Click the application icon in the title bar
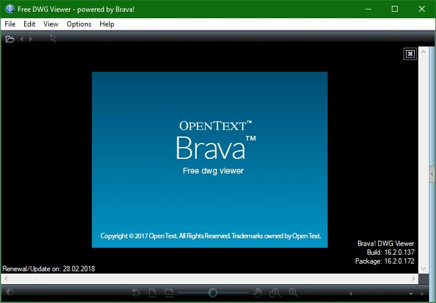The height and width of the screenshot is (303, 436). pos(10,9)
